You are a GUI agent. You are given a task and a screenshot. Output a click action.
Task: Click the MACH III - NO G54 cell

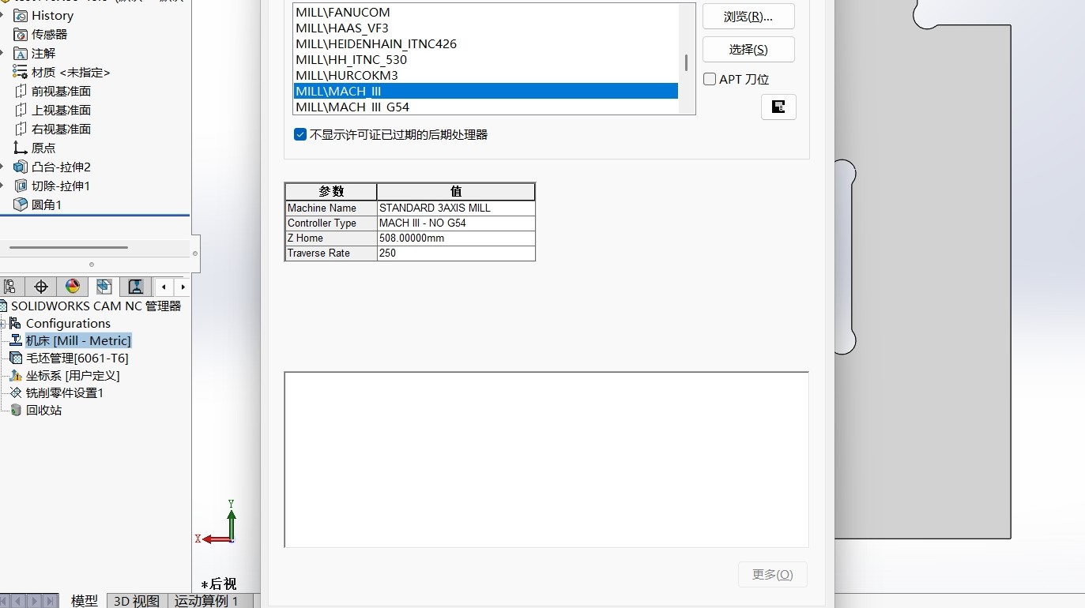(x=456, y=223)
